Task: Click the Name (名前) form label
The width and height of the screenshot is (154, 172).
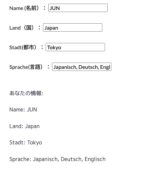Action: click(x=24, y=8)
